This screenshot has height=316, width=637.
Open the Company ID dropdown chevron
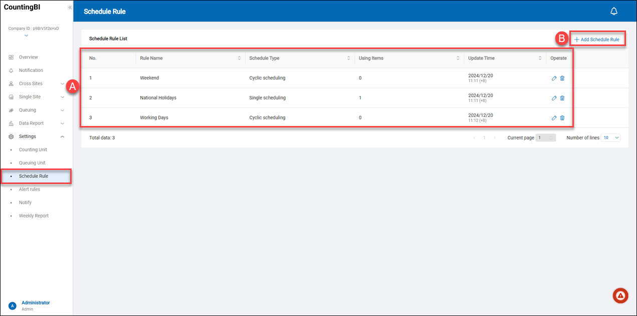[x=26, y=35]
